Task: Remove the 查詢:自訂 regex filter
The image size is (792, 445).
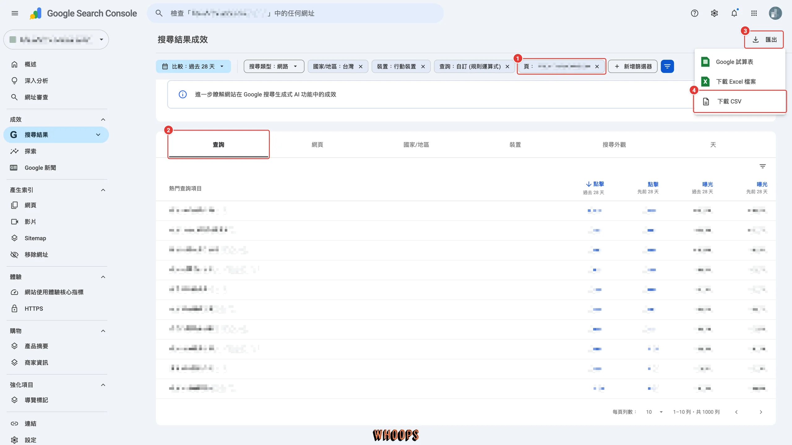Action: coord(507,66)
